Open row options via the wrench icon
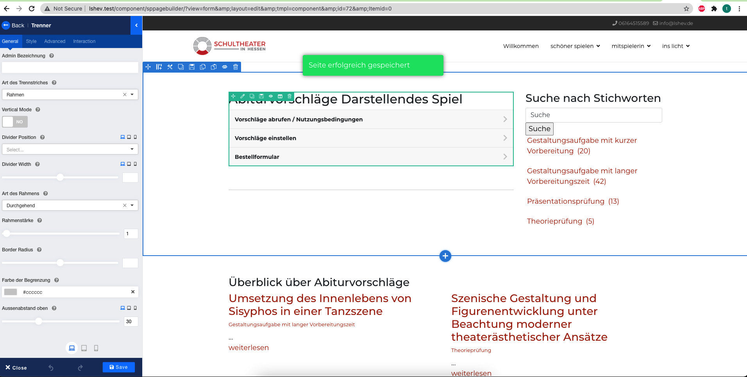Viewport: 747px width, 377px height. [x=170, y=67]
